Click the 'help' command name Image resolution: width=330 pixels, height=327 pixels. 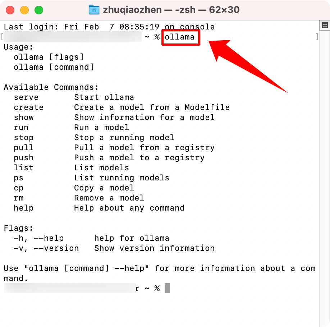tap(24, 208)
